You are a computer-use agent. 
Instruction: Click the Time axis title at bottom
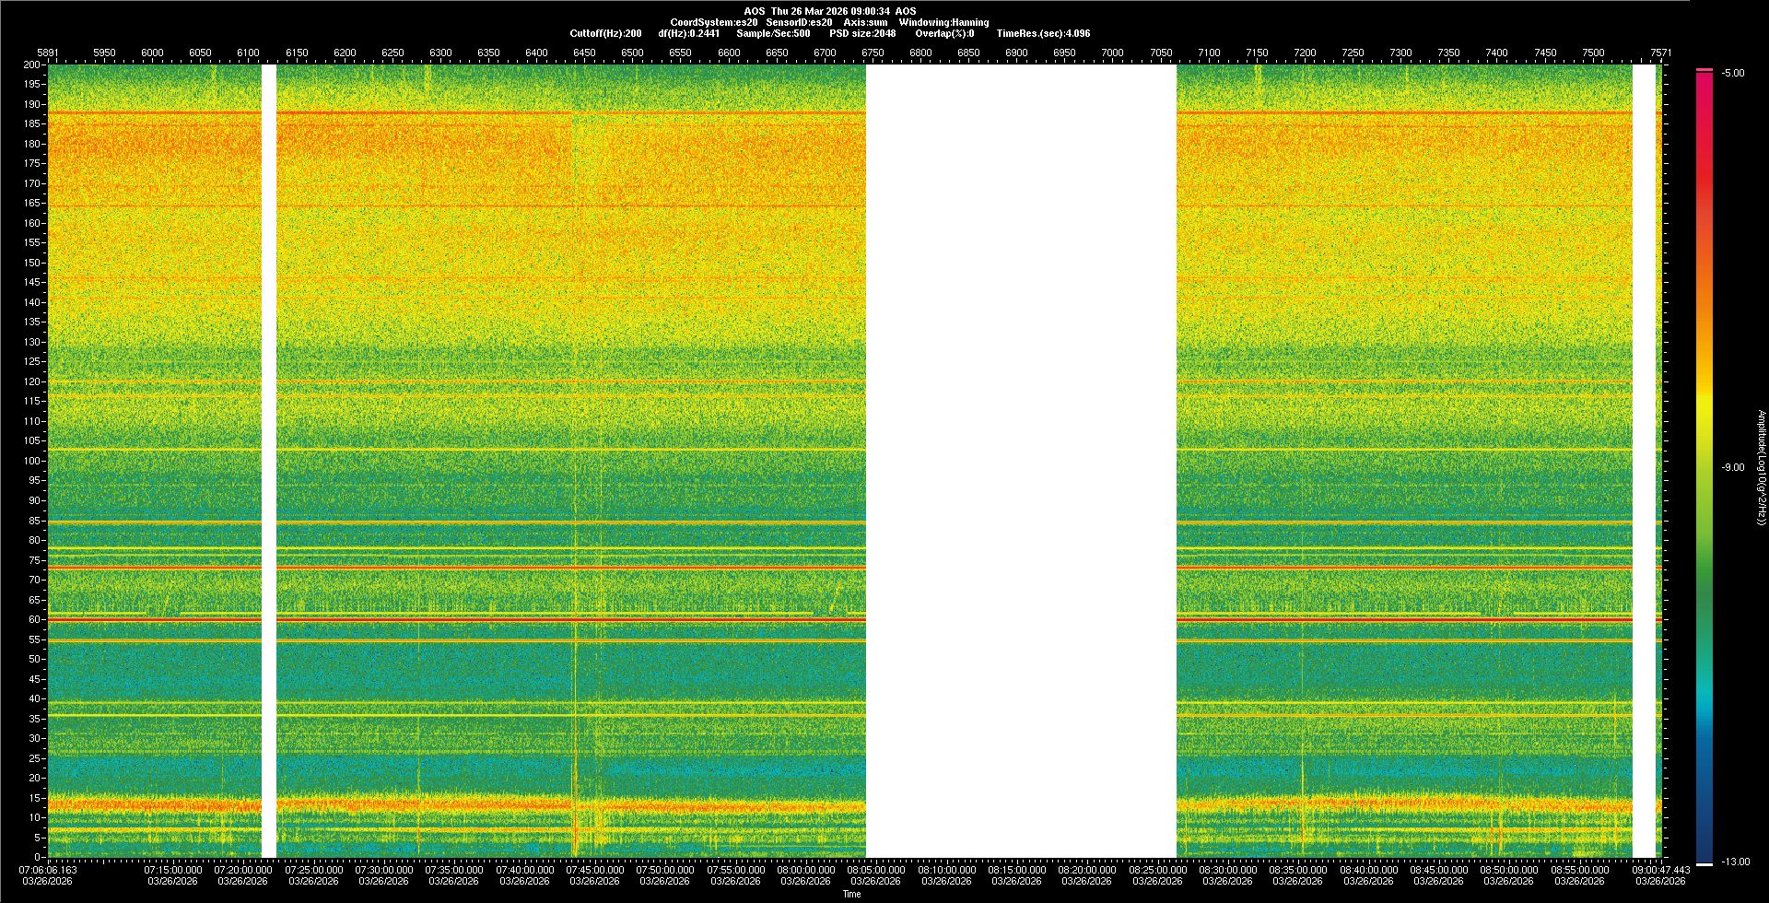click(851, 894)
